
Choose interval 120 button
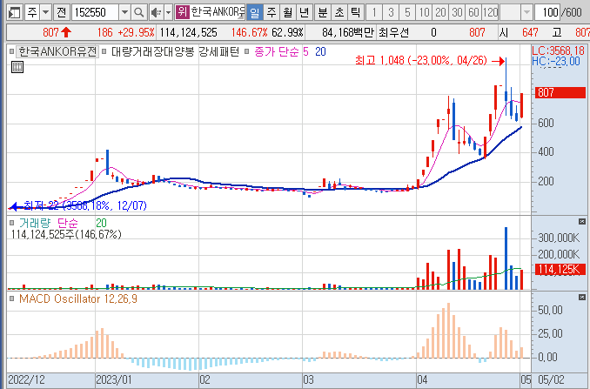coord(490,12)
